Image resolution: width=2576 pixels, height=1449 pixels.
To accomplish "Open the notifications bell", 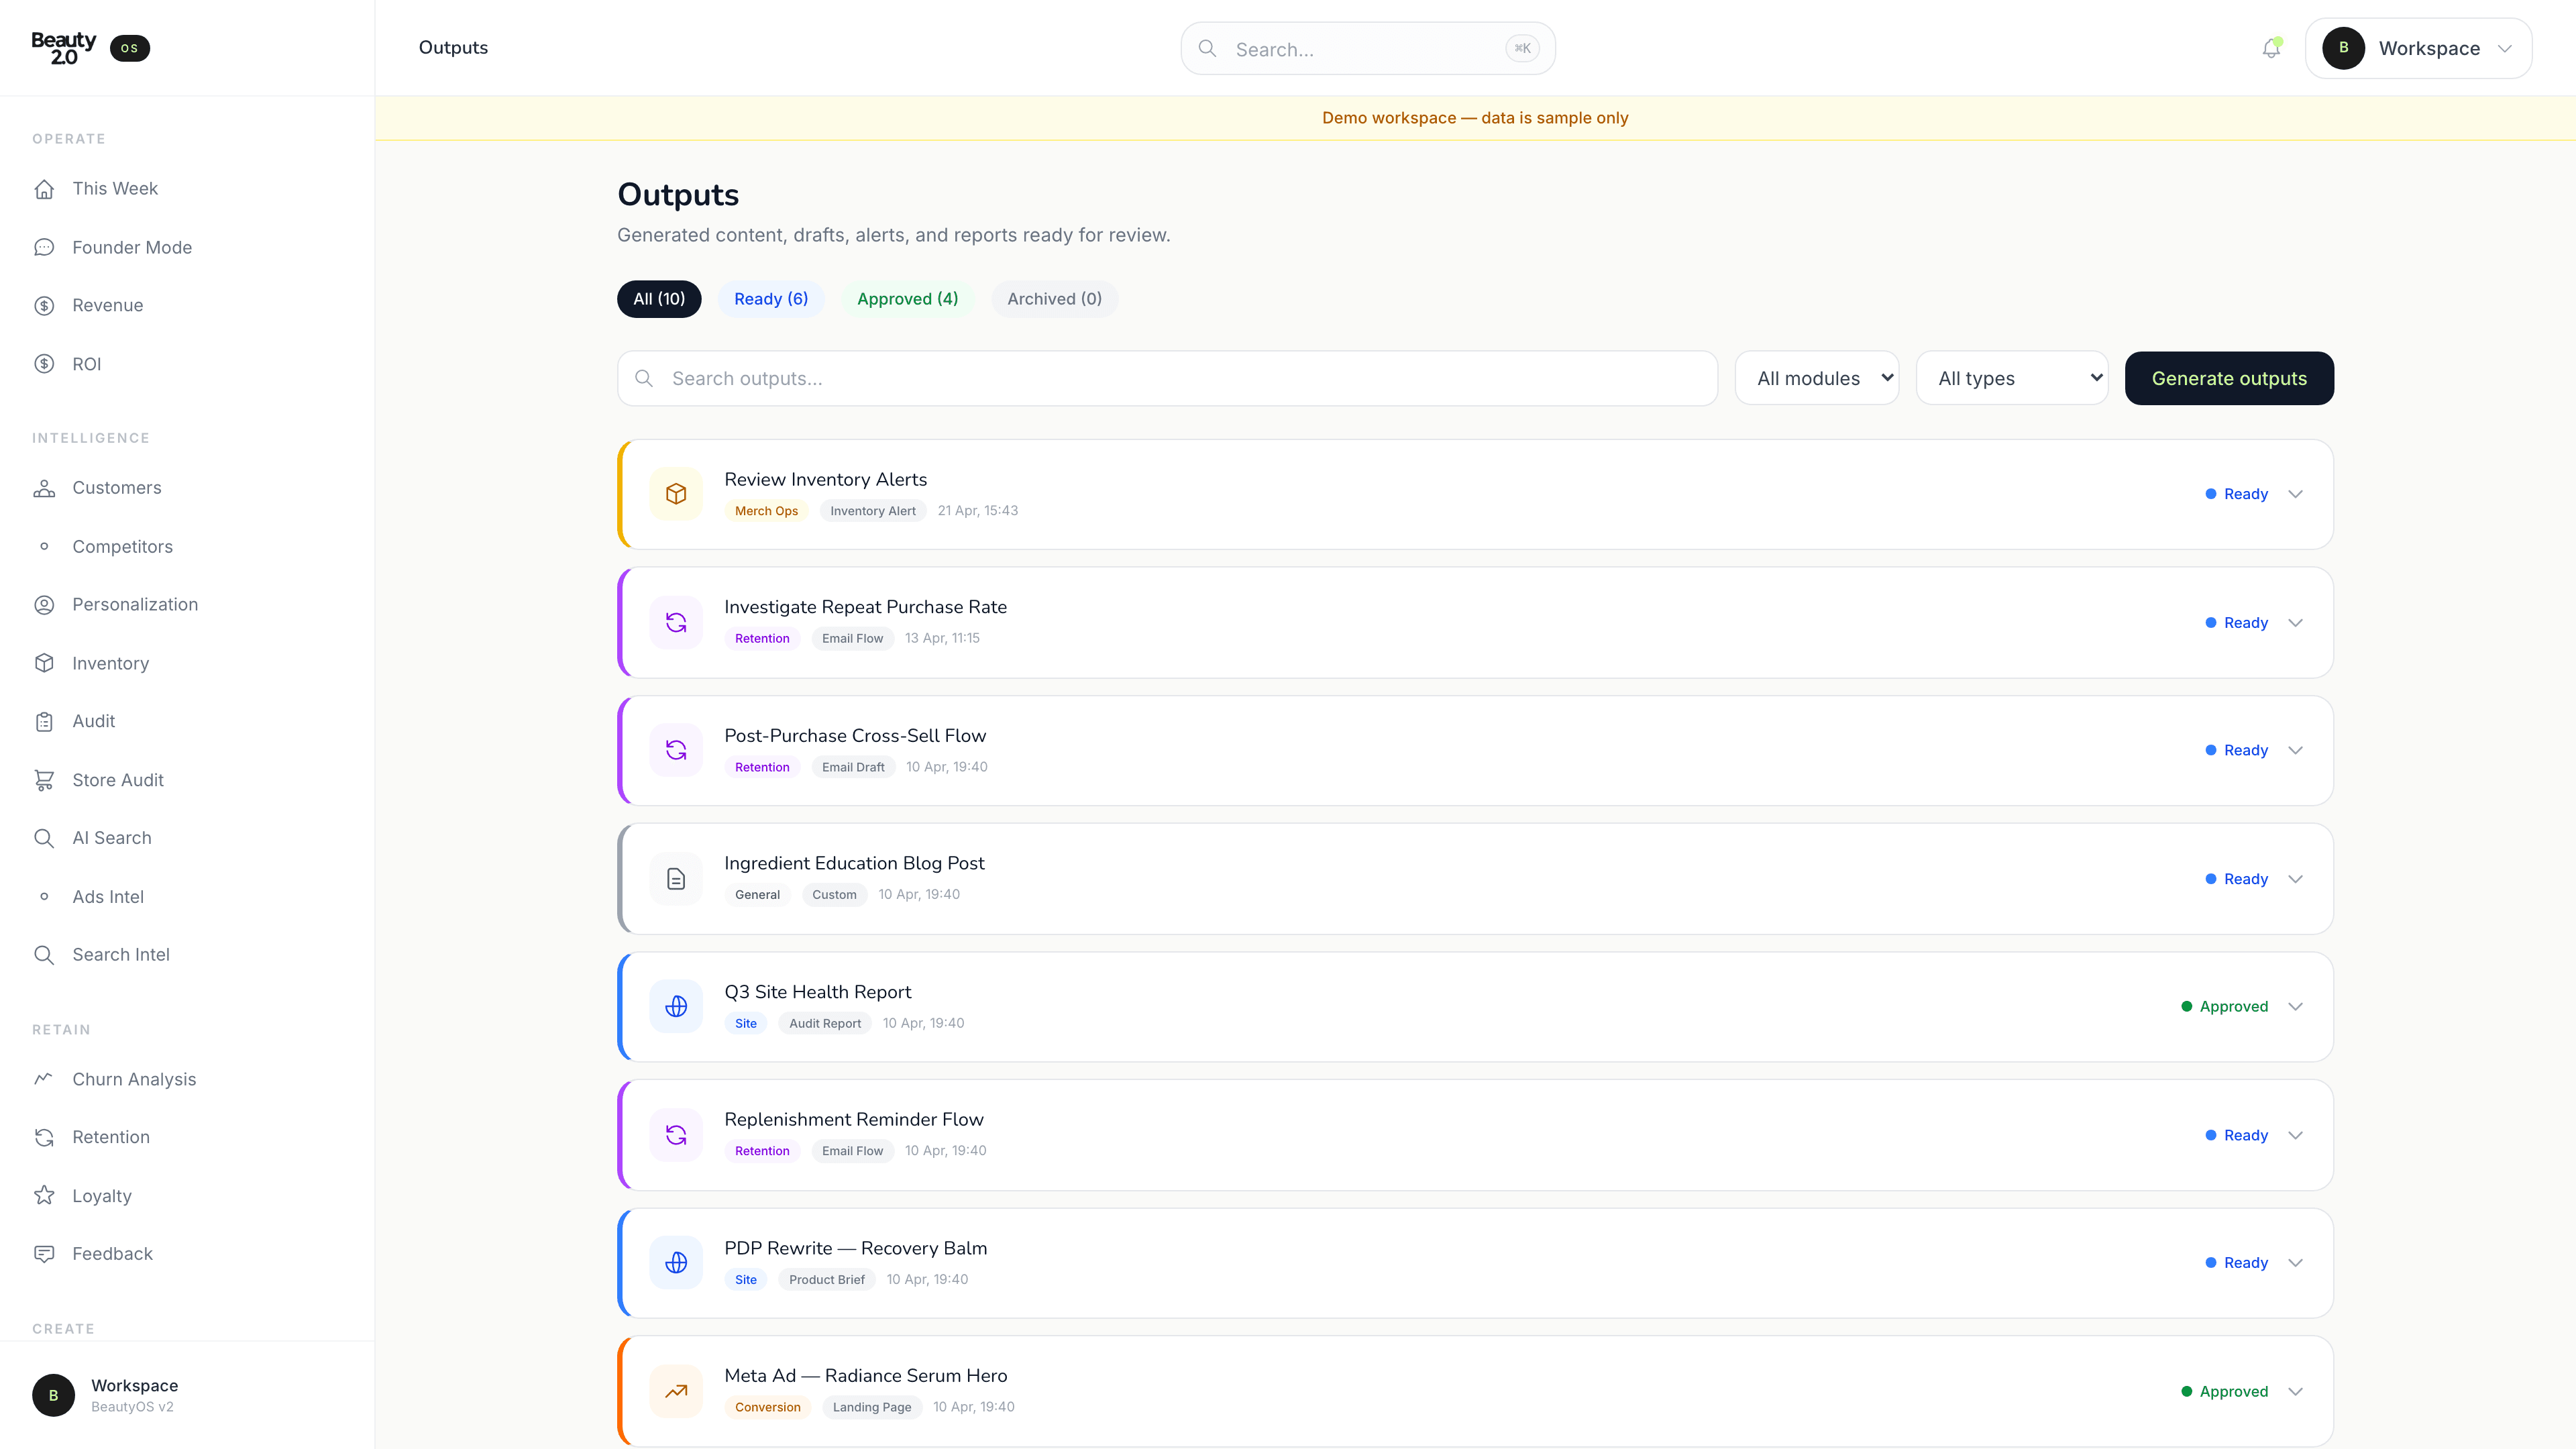I will [x=2271, y=48].
